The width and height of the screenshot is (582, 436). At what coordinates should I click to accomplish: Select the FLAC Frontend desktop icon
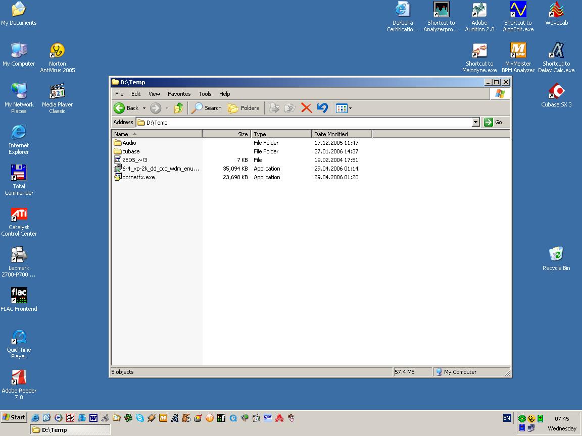[x=19, y=299]
